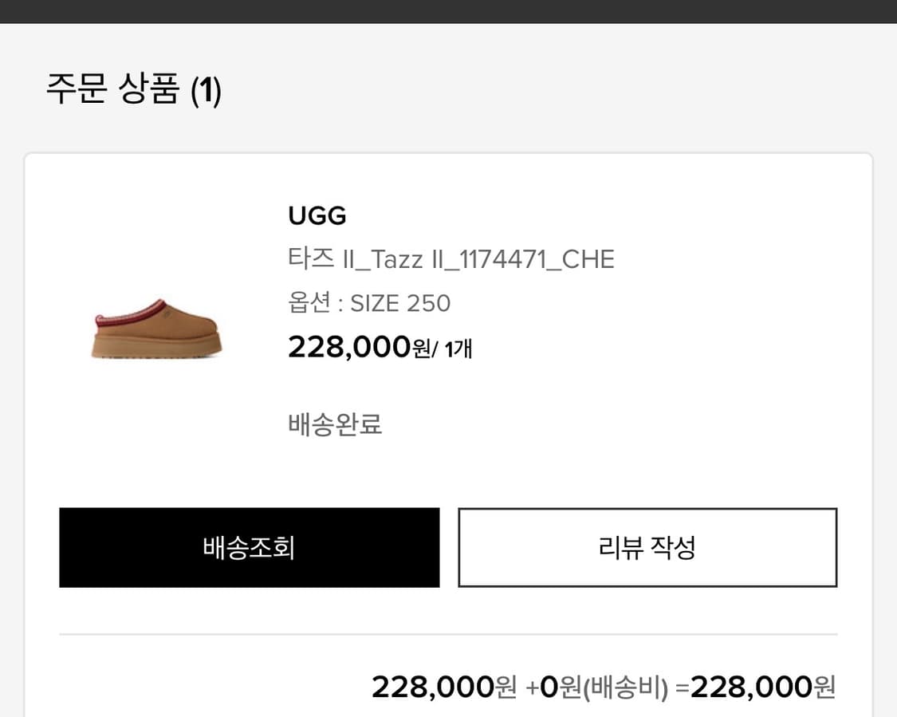Image resolution: width=897 pixels, height=717 pixels.
Task: Click the 배송완료 delivery status text
Action: pos(334,424)
